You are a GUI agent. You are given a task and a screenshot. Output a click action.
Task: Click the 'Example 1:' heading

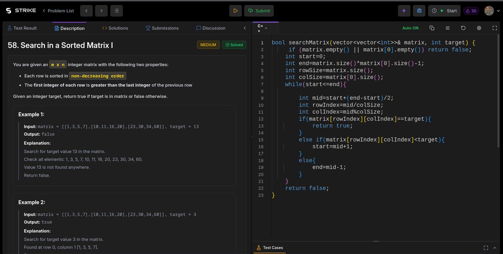(x=31, y=114)
